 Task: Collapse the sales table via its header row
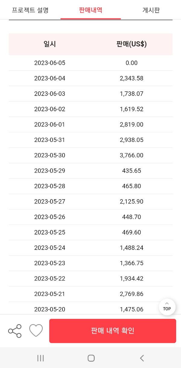tap(91, 44)
